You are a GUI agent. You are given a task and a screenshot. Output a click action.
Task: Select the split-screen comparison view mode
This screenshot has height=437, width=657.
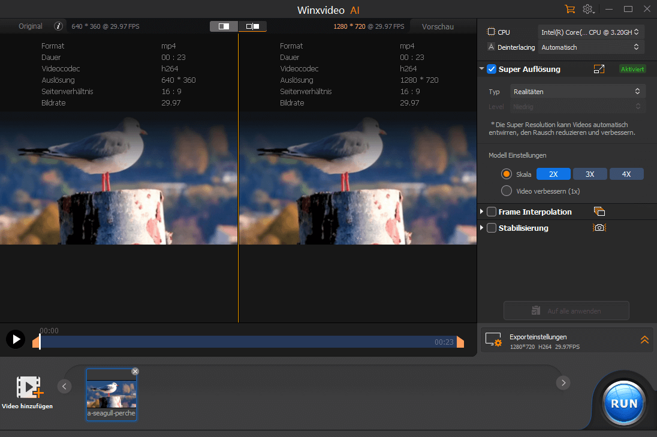[254, 26]
